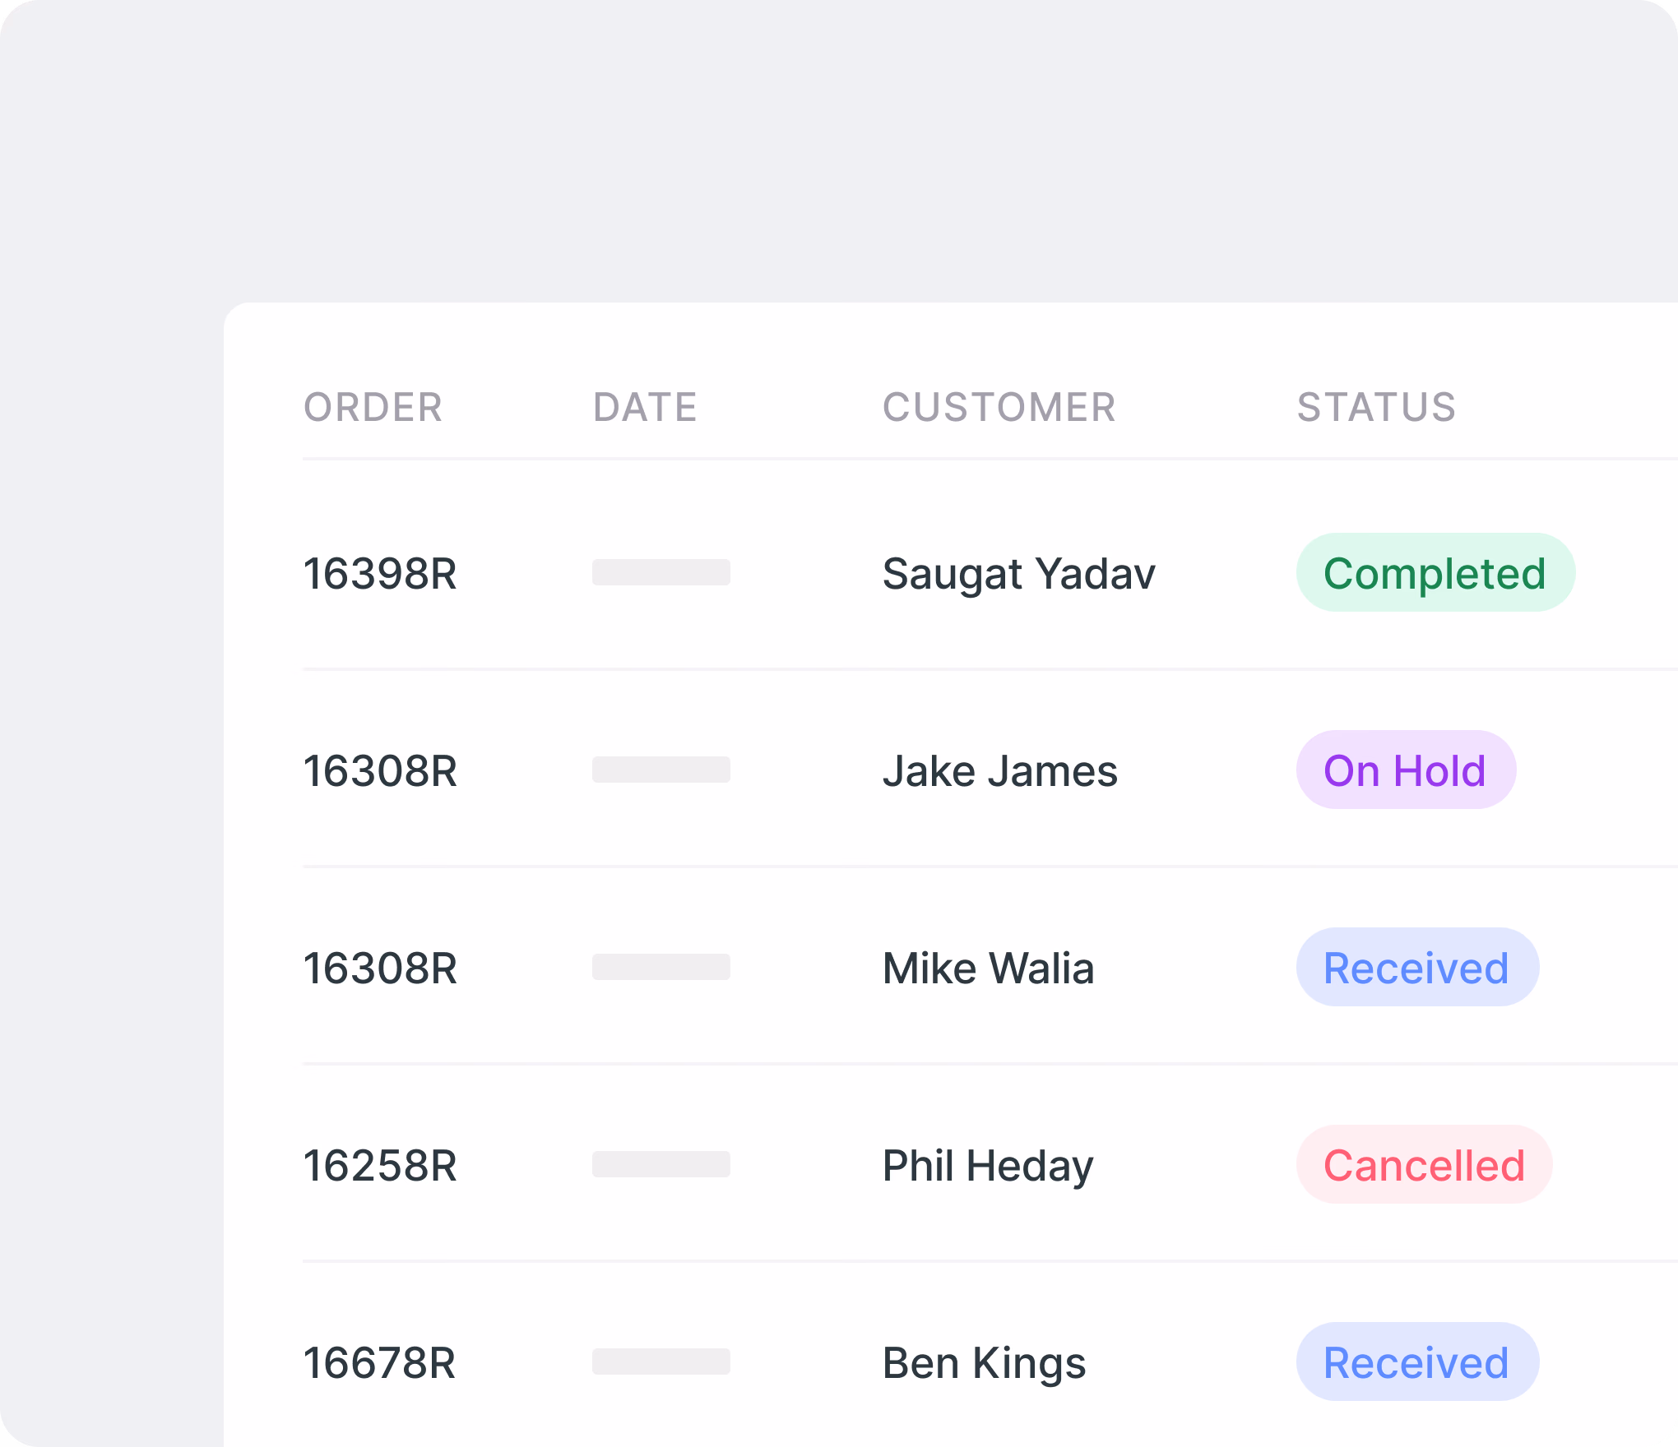Select order number 16398R
Image resolution: width=1678 pixels, height=1447 pixels.
pos(380,573)
